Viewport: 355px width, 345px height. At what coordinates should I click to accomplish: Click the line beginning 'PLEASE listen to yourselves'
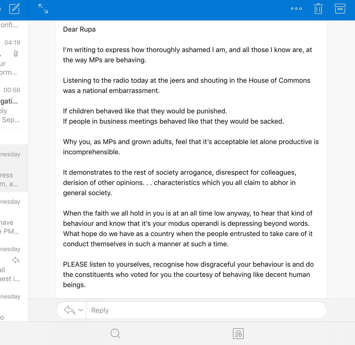[188, 264]
